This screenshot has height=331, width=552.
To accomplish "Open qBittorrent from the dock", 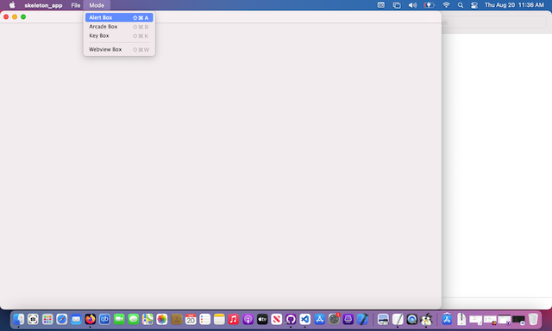I will point(104,320).
